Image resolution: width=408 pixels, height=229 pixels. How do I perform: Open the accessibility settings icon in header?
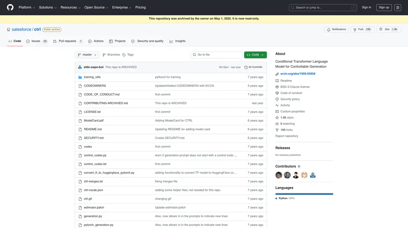click(397, 7)
